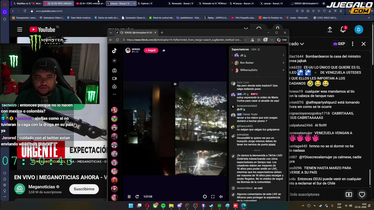Image resolution: width=374 pixels, height=210 pixels.
Task: Mute the SERGIO tab via speaker icon
Action: coord(121,33)
